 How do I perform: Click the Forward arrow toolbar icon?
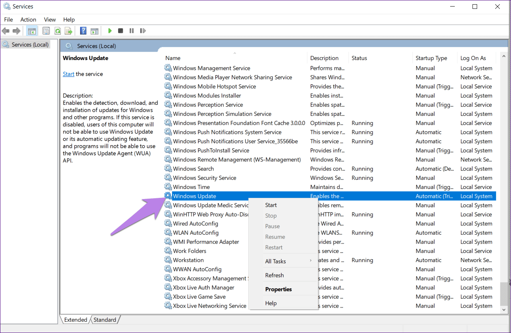(x=16, y=31)
